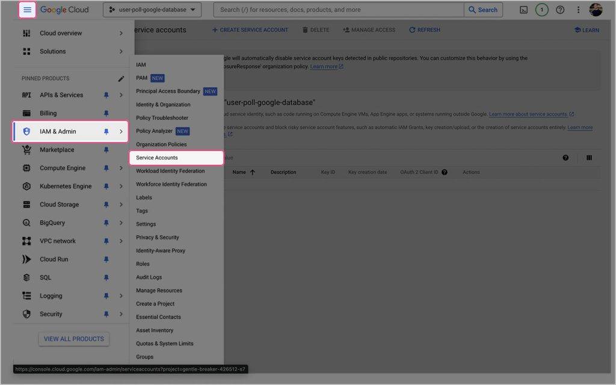This screenshot has height=385, width=616.
Task: Click the OAuth 2 Client ID help icon
Action: tap(445, 172)
